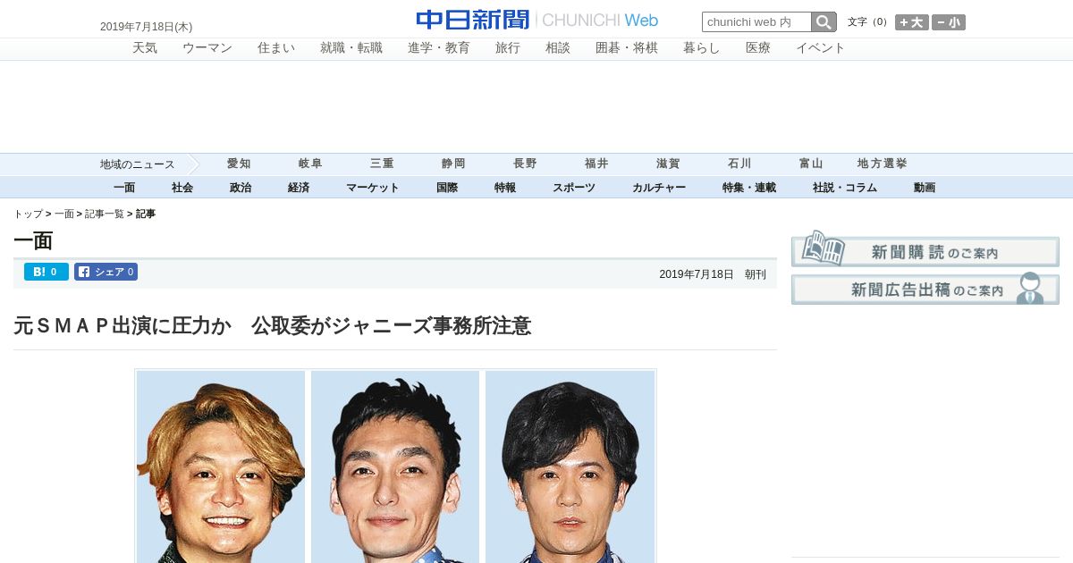
Task: Open the イベント menu item
Action: pos(821,48)
